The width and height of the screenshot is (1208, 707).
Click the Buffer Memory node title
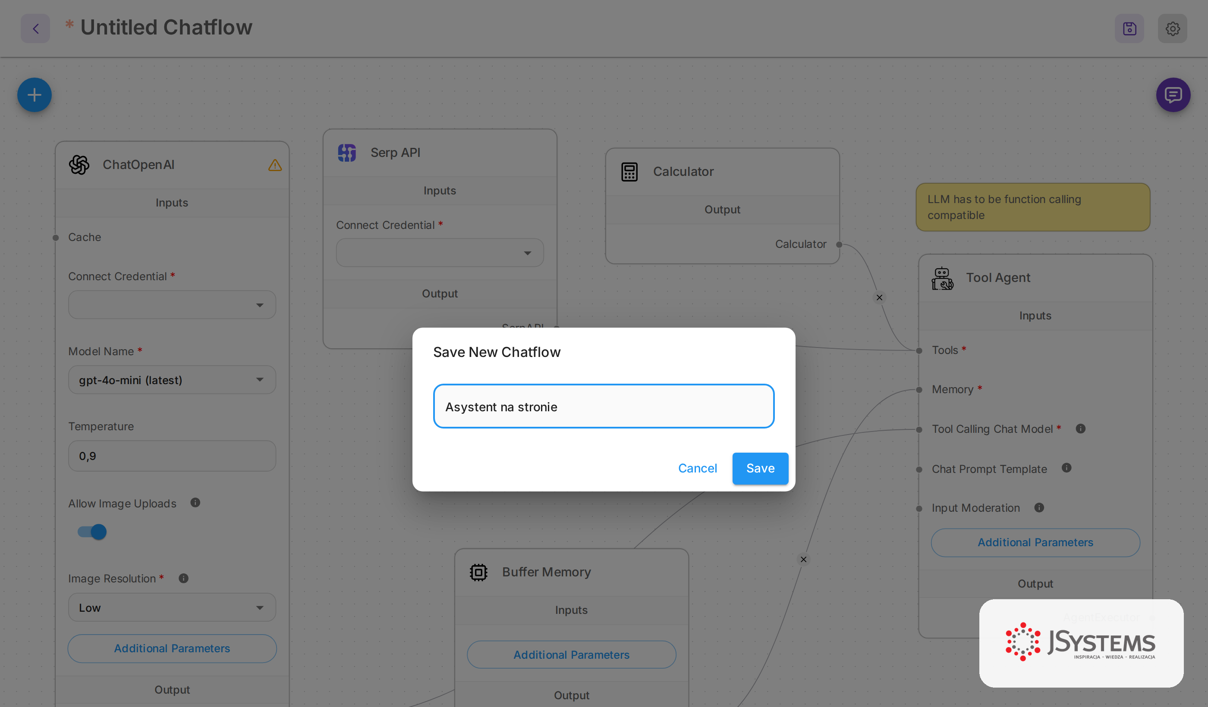click(547, 572)
